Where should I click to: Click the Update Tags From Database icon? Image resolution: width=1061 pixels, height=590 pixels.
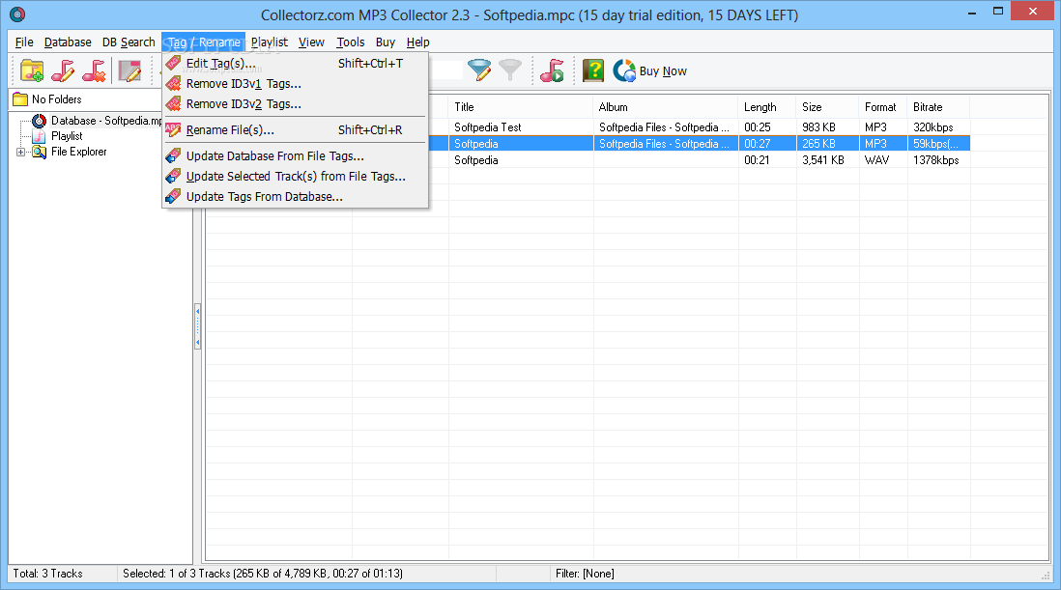point(173,196)
